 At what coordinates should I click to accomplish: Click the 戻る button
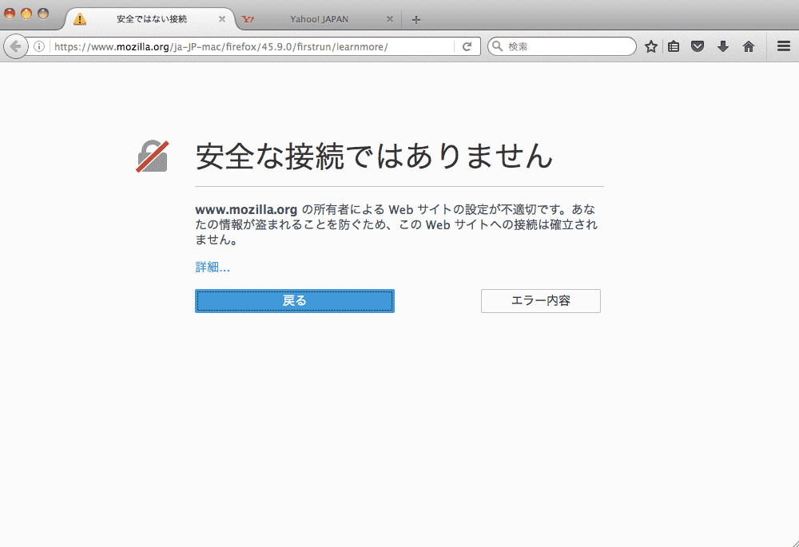[295, 301]
